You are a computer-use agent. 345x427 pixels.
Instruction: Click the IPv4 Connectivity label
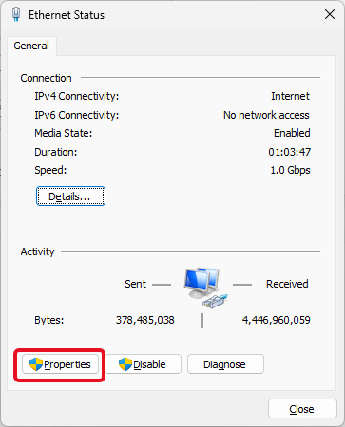77,96
